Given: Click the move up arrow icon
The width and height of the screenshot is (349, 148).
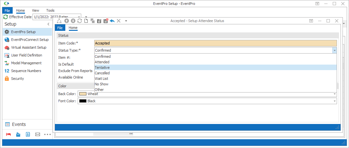Looking at the screenshot, I should [x=66, y=21].
